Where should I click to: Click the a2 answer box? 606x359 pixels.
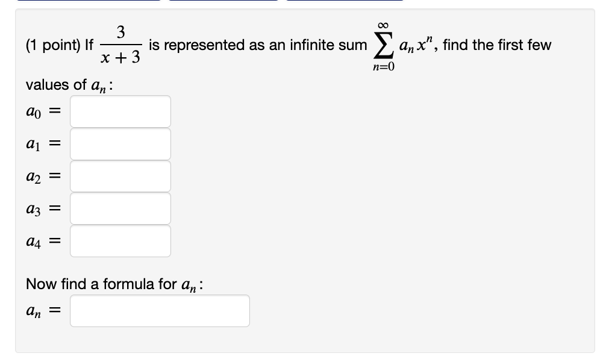click(x=120, y=176)
